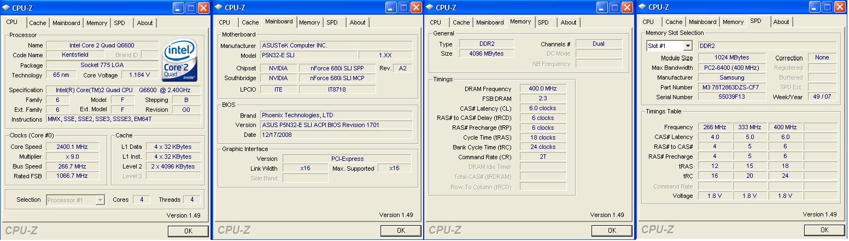Image resolution: width=849 pixels, height=241 pixels.
Task: Minimize the SPD CPU-Z window
Action: 815,7
